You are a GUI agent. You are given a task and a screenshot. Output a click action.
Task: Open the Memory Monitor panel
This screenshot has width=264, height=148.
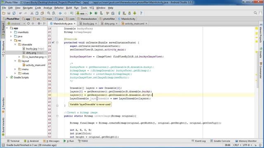tap(246, 141)
